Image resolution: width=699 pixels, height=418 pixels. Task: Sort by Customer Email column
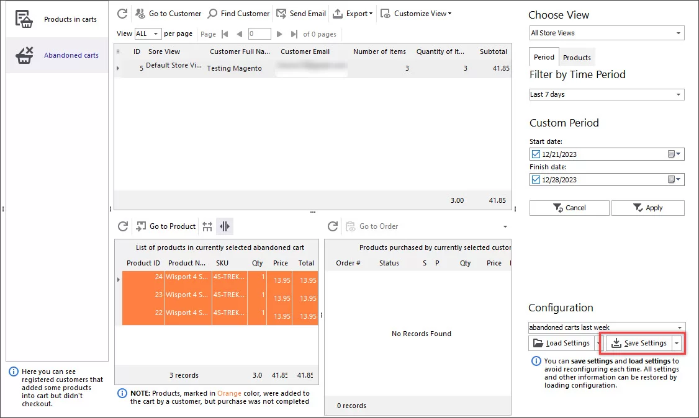pyautogui.click(x=305, y=51)
